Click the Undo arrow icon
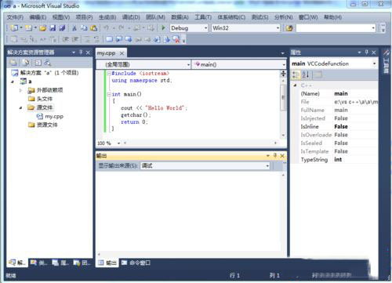 (107, 28)
